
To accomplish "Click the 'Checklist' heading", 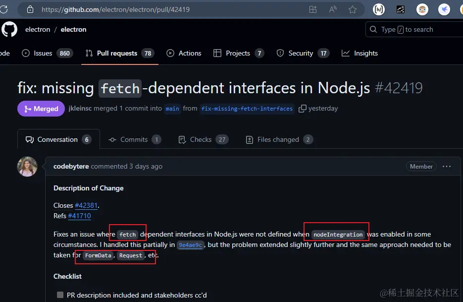I will pos(68,276).
